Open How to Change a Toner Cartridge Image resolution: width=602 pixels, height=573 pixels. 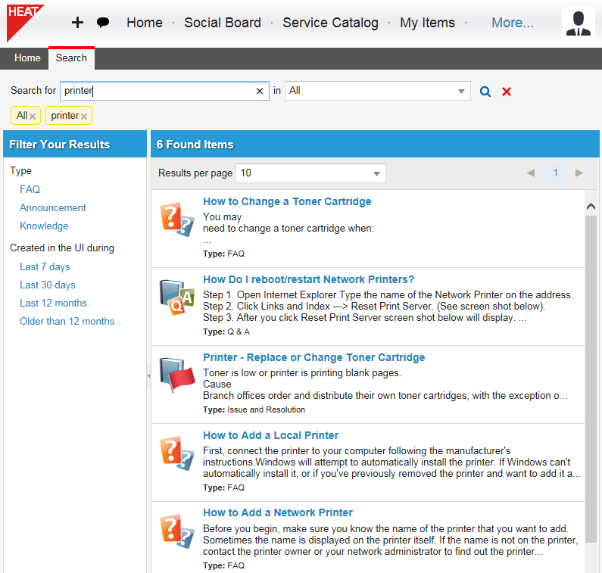tap(287, 201)
